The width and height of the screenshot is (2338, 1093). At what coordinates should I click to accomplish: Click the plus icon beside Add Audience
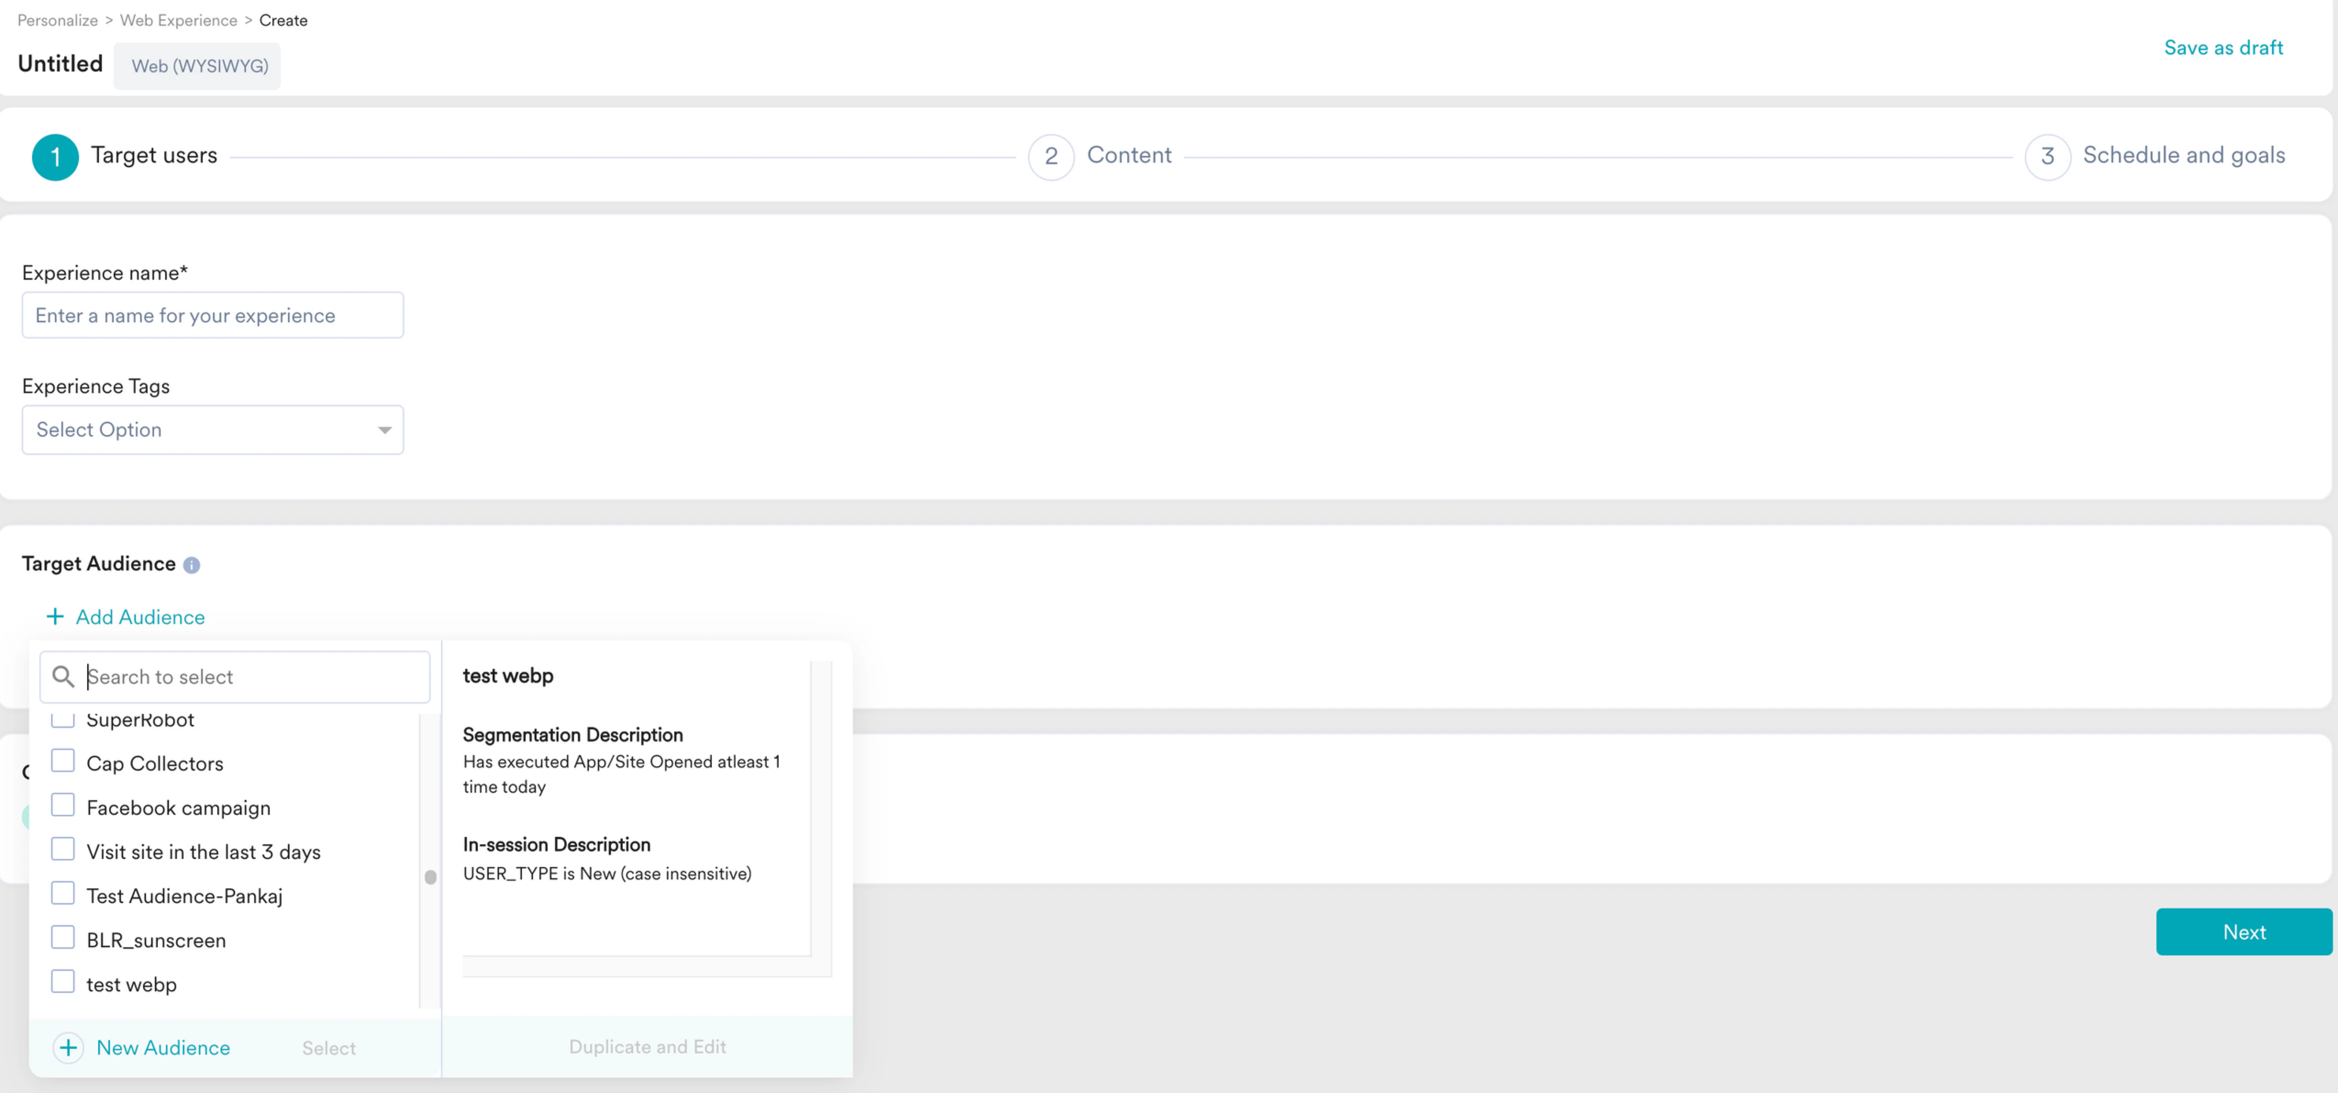55,617
